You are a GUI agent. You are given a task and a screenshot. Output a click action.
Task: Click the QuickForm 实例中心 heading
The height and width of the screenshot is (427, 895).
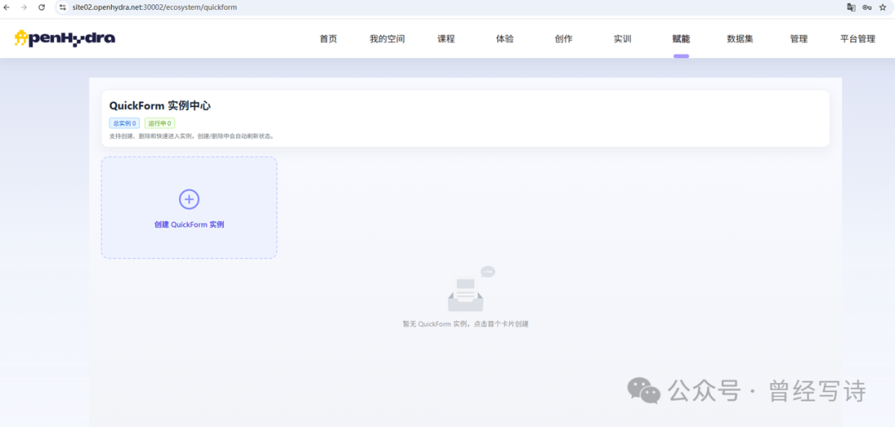pyautogui.click(x=161, y=105)
